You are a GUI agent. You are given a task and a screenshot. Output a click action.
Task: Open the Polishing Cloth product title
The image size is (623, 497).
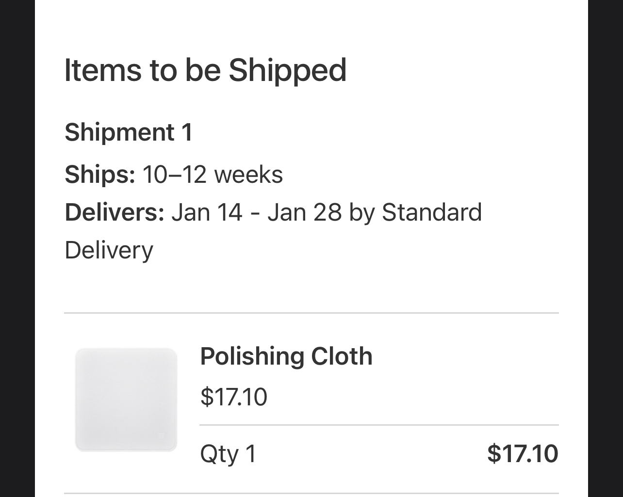coord(286,356)
